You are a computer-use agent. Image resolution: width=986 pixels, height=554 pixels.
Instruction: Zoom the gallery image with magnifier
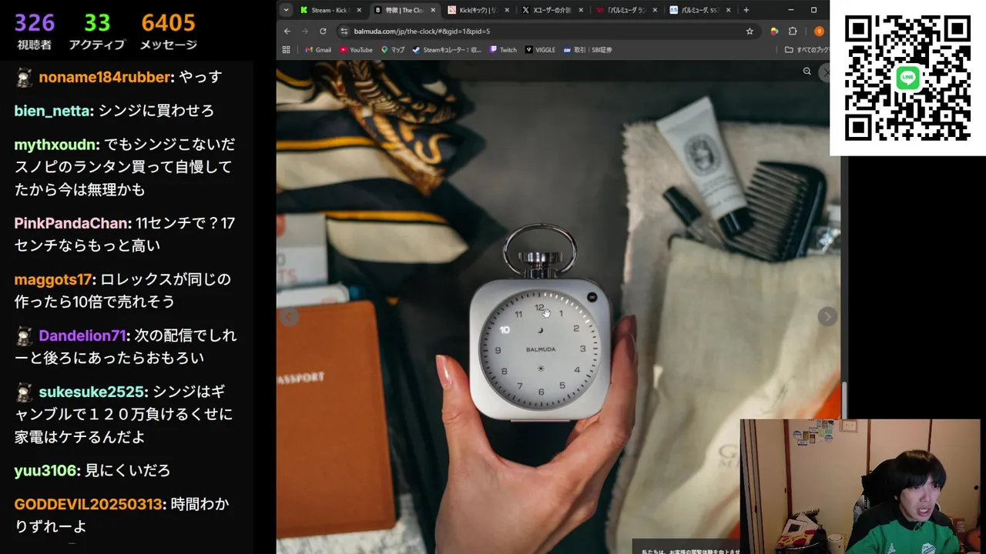click(x=807, y=71)
